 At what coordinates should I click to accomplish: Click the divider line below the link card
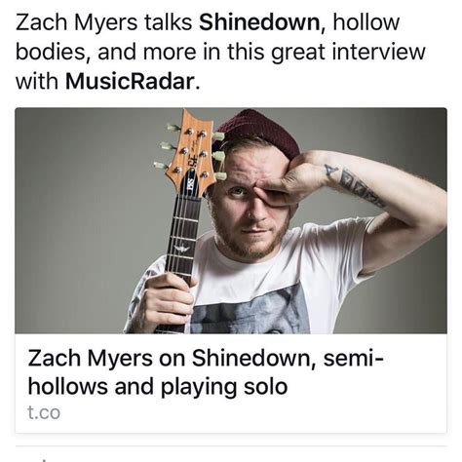(231, 446)
